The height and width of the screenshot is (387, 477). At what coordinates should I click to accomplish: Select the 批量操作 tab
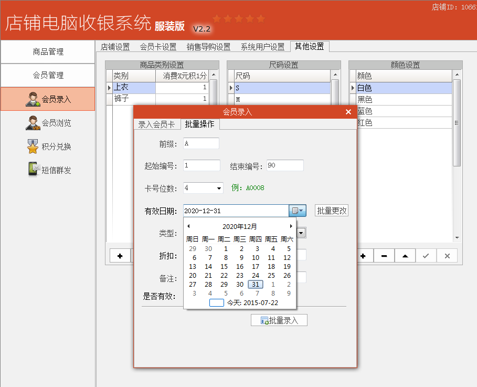coord(199,124)
